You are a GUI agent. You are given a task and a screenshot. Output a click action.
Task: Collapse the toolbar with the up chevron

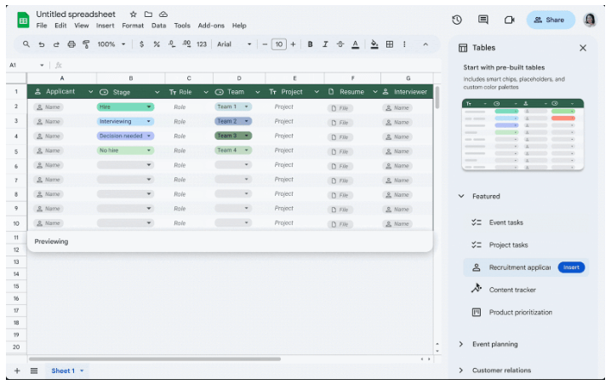(425, 44)
